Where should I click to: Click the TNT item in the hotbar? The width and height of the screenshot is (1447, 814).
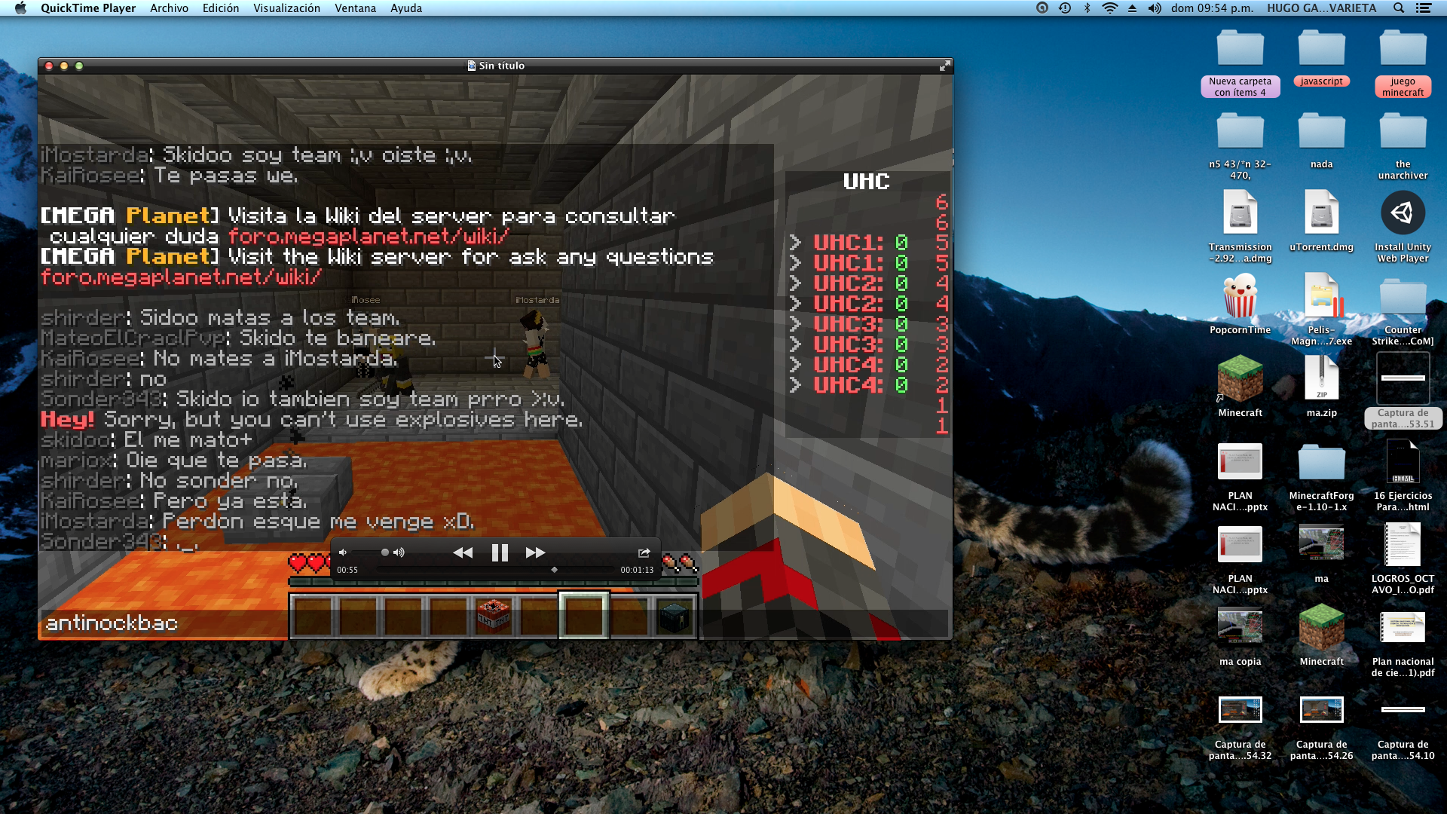[494, 616]
